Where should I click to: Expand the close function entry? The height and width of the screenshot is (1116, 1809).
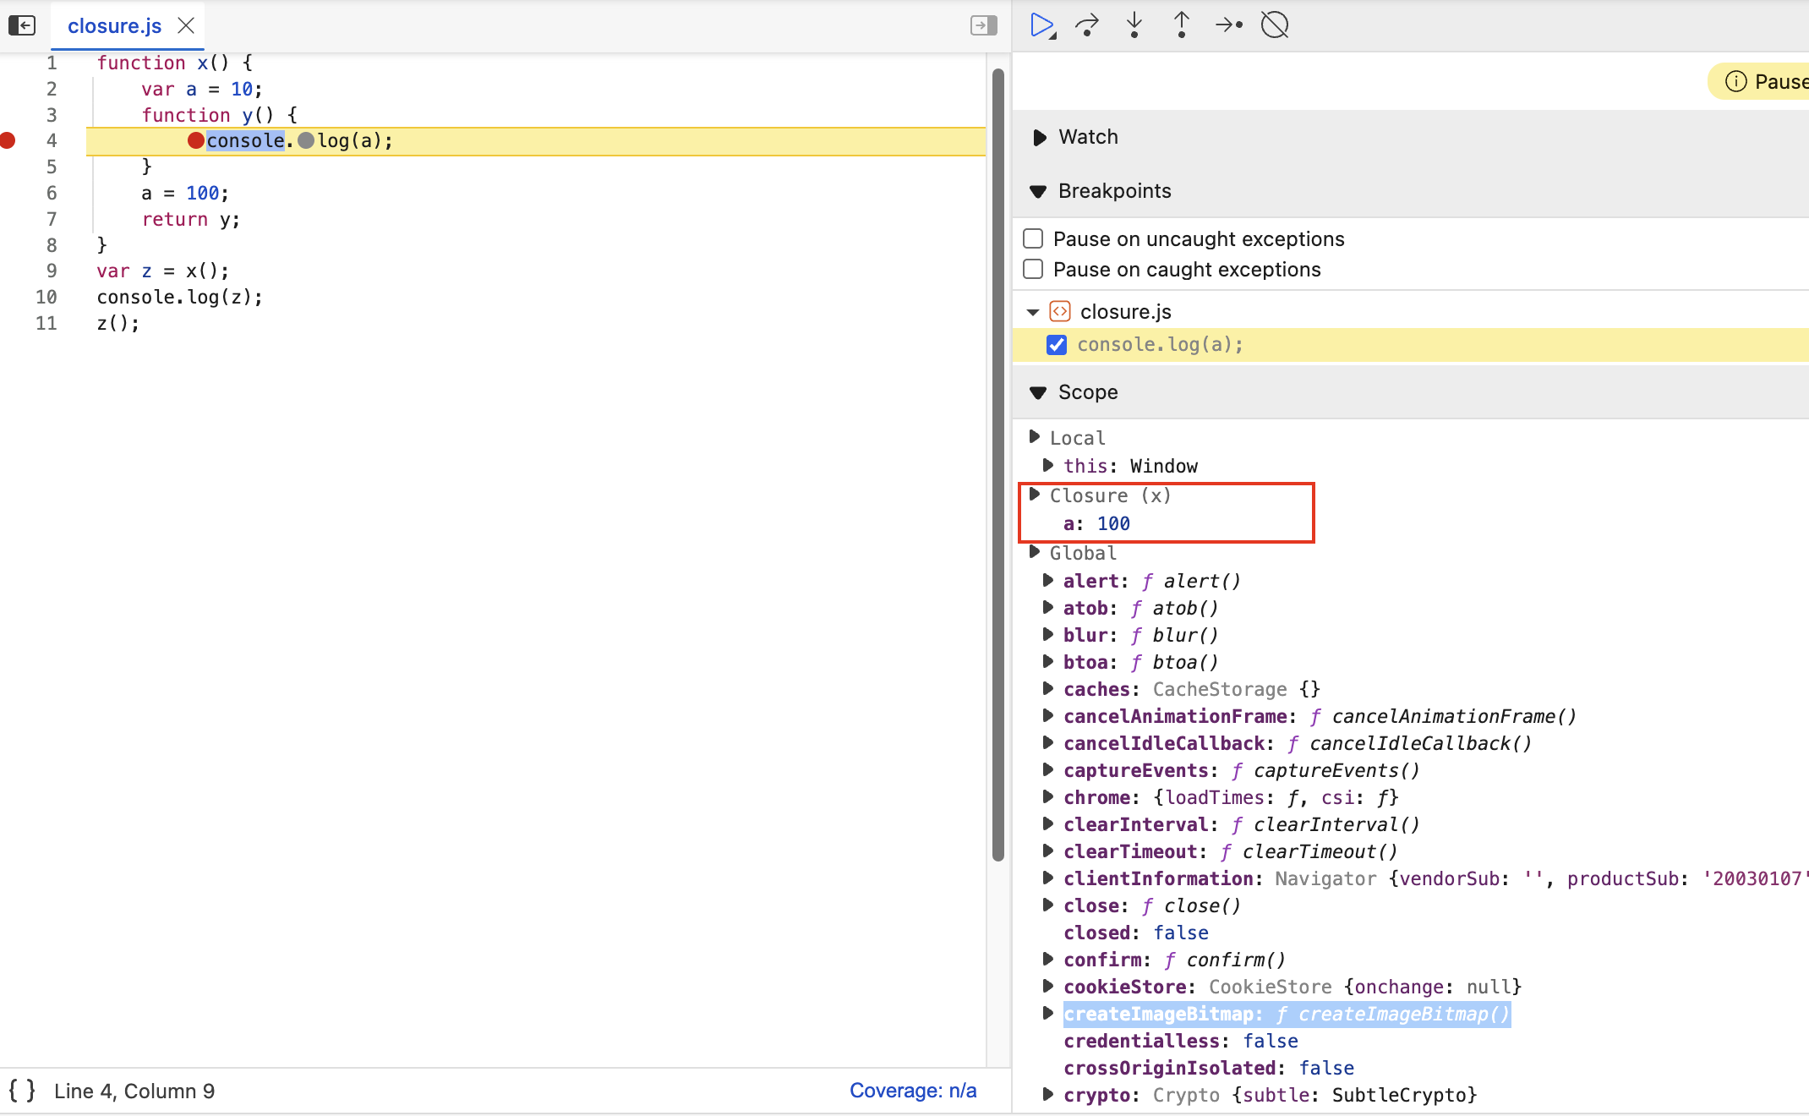point(1048,905)
